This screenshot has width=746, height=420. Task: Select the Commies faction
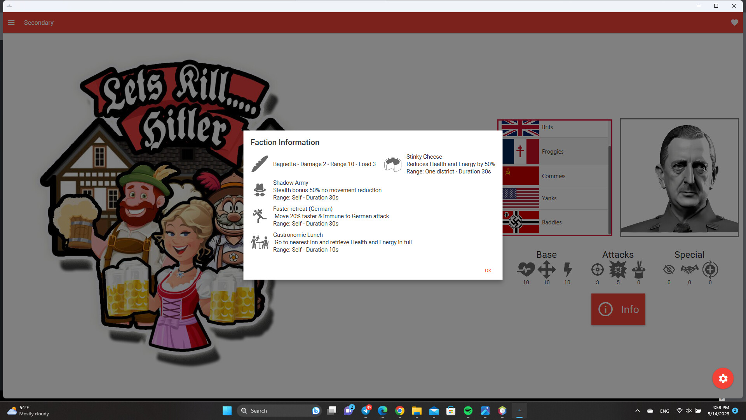(554, 176)
